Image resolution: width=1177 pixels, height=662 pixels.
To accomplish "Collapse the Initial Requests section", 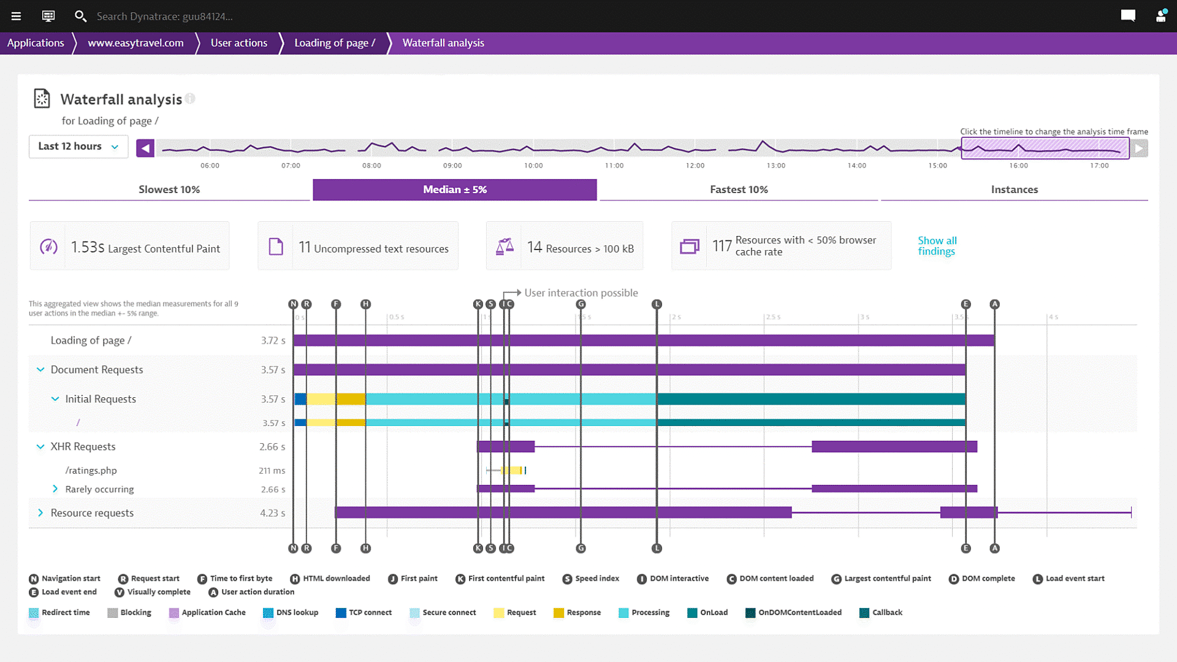I will (54, 398).
